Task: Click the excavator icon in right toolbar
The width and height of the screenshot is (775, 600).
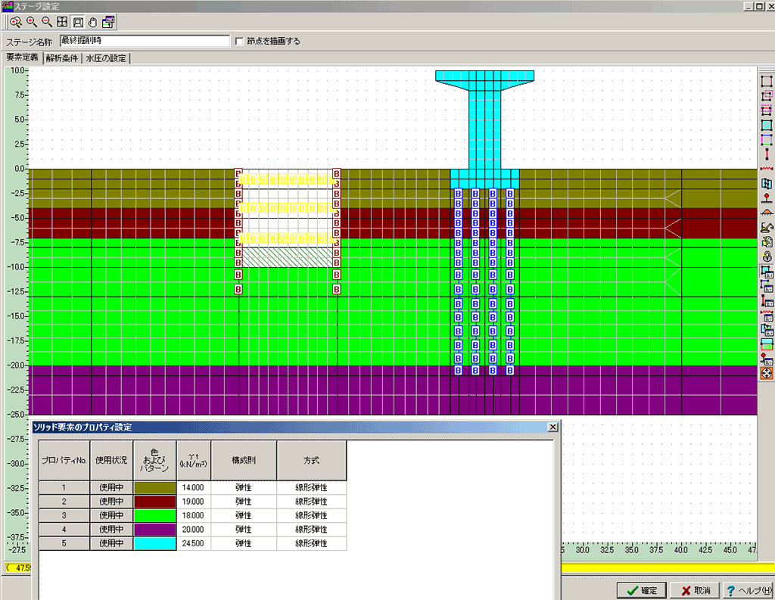Action: click(x=767, y=227)
